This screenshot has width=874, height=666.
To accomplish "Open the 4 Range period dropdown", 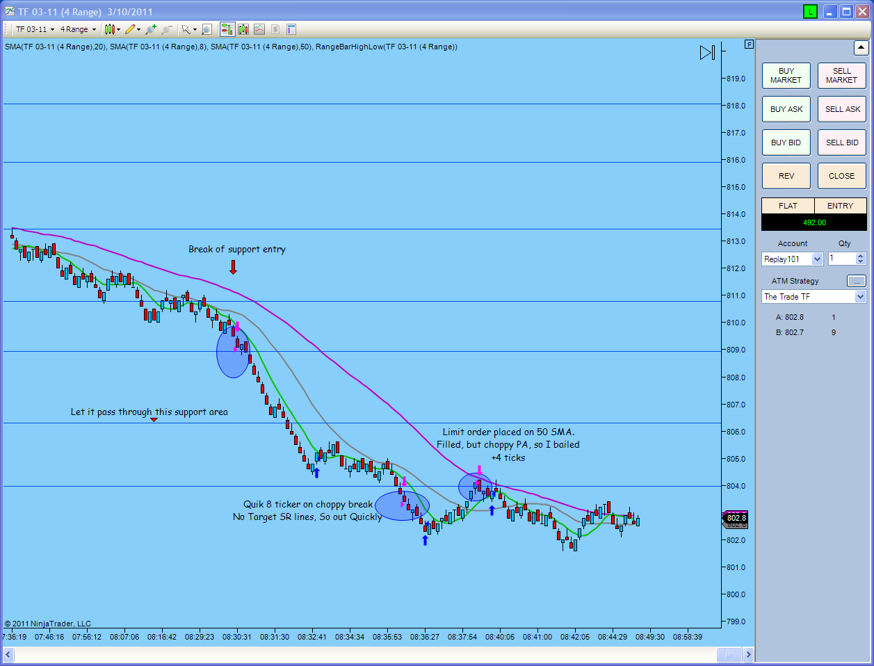I will coord(78,29).
